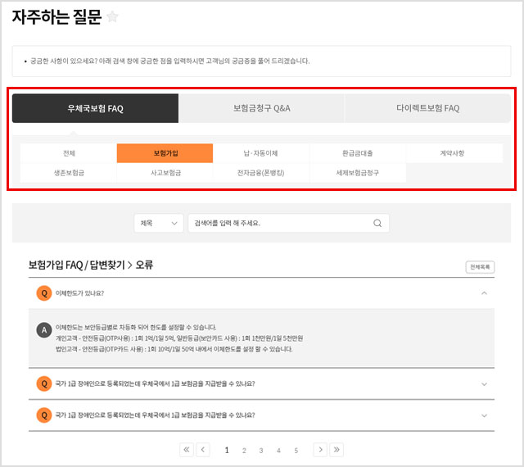Go to previous page with single left arrow
This screenshot has width=524, height=467.
(x=203, y=450)
